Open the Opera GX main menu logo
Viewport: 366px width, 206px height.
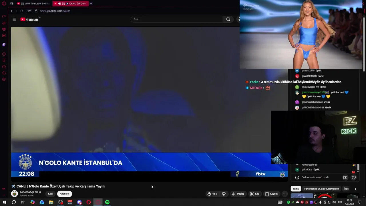(x=4, y=4)
